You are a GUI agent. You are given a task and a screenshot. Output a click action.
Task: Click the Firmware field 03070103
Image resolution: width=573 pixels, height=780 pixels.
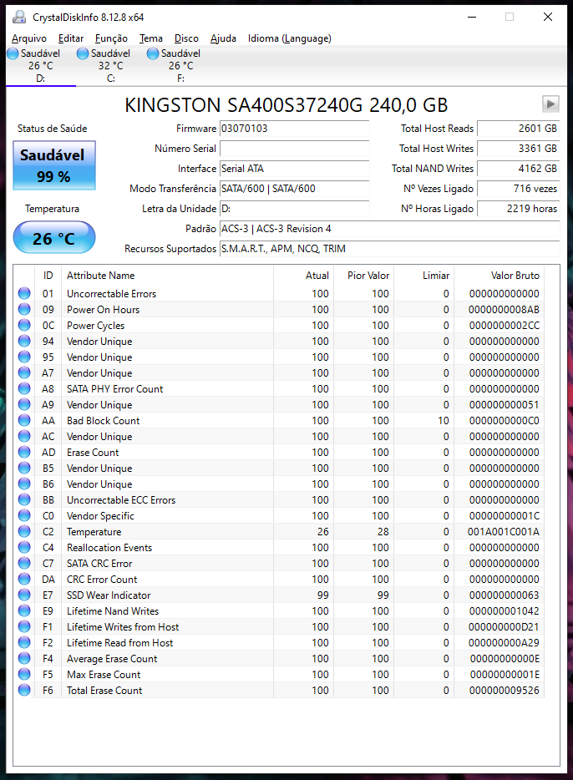pyautogui.click(x=295, y=129)
